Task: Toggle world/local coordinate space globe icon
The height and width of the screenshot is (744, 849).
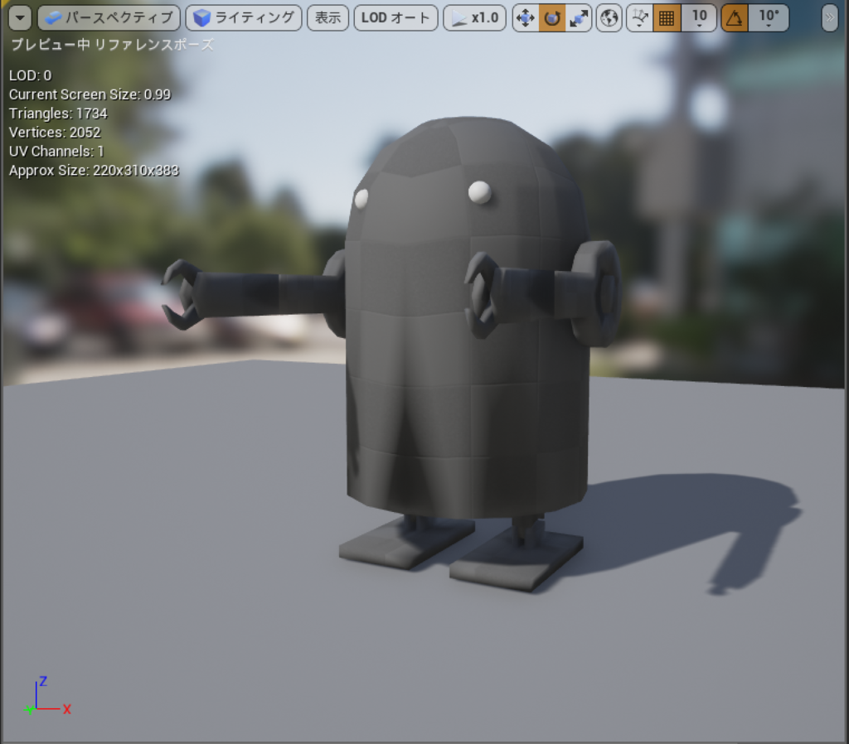Action: click(x=609, y=18)
